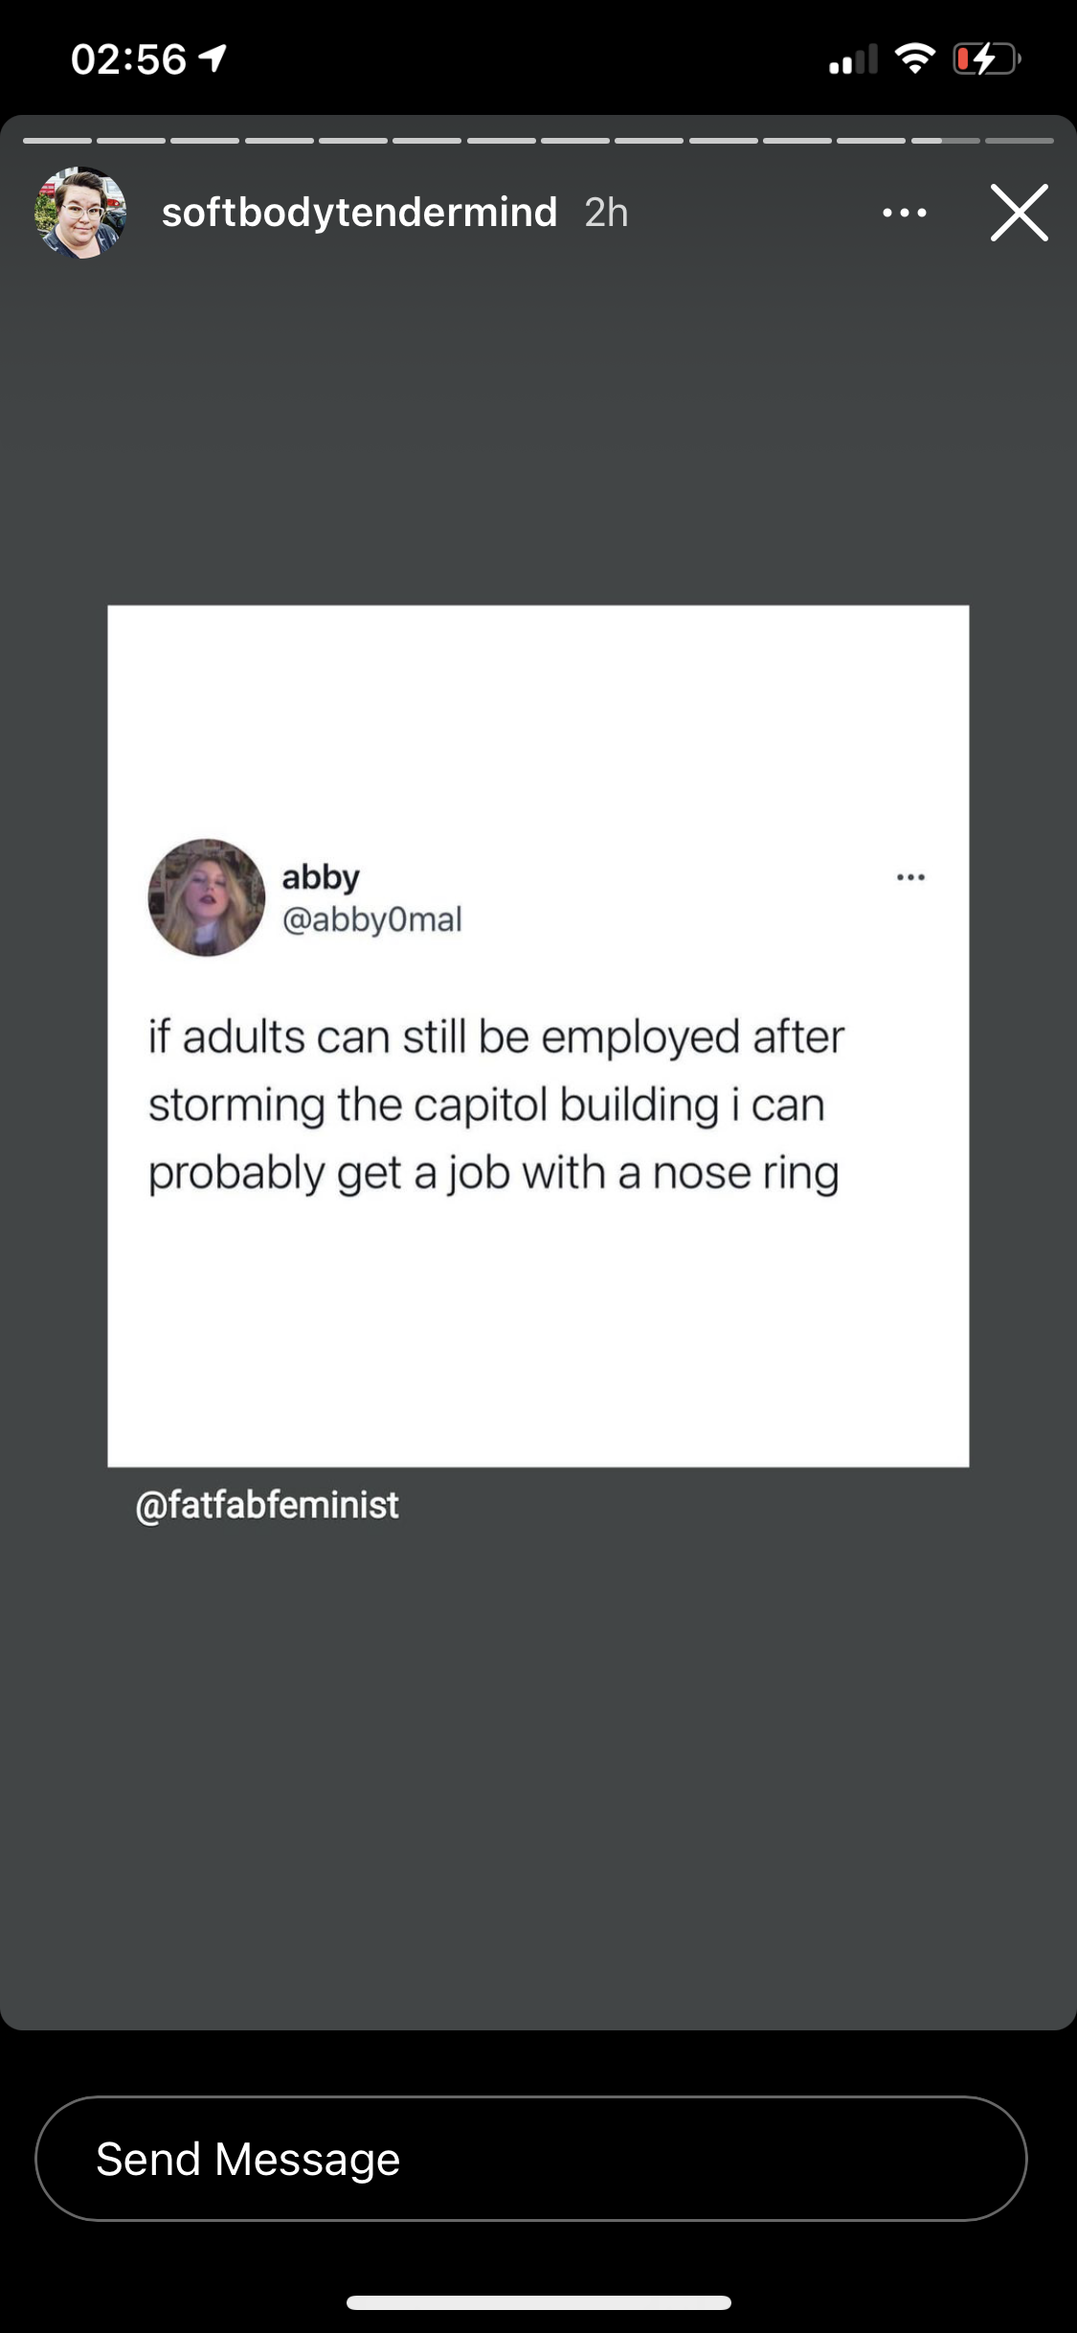
Task: Open softbodytendermind profile picture
Action: (81, 213)
